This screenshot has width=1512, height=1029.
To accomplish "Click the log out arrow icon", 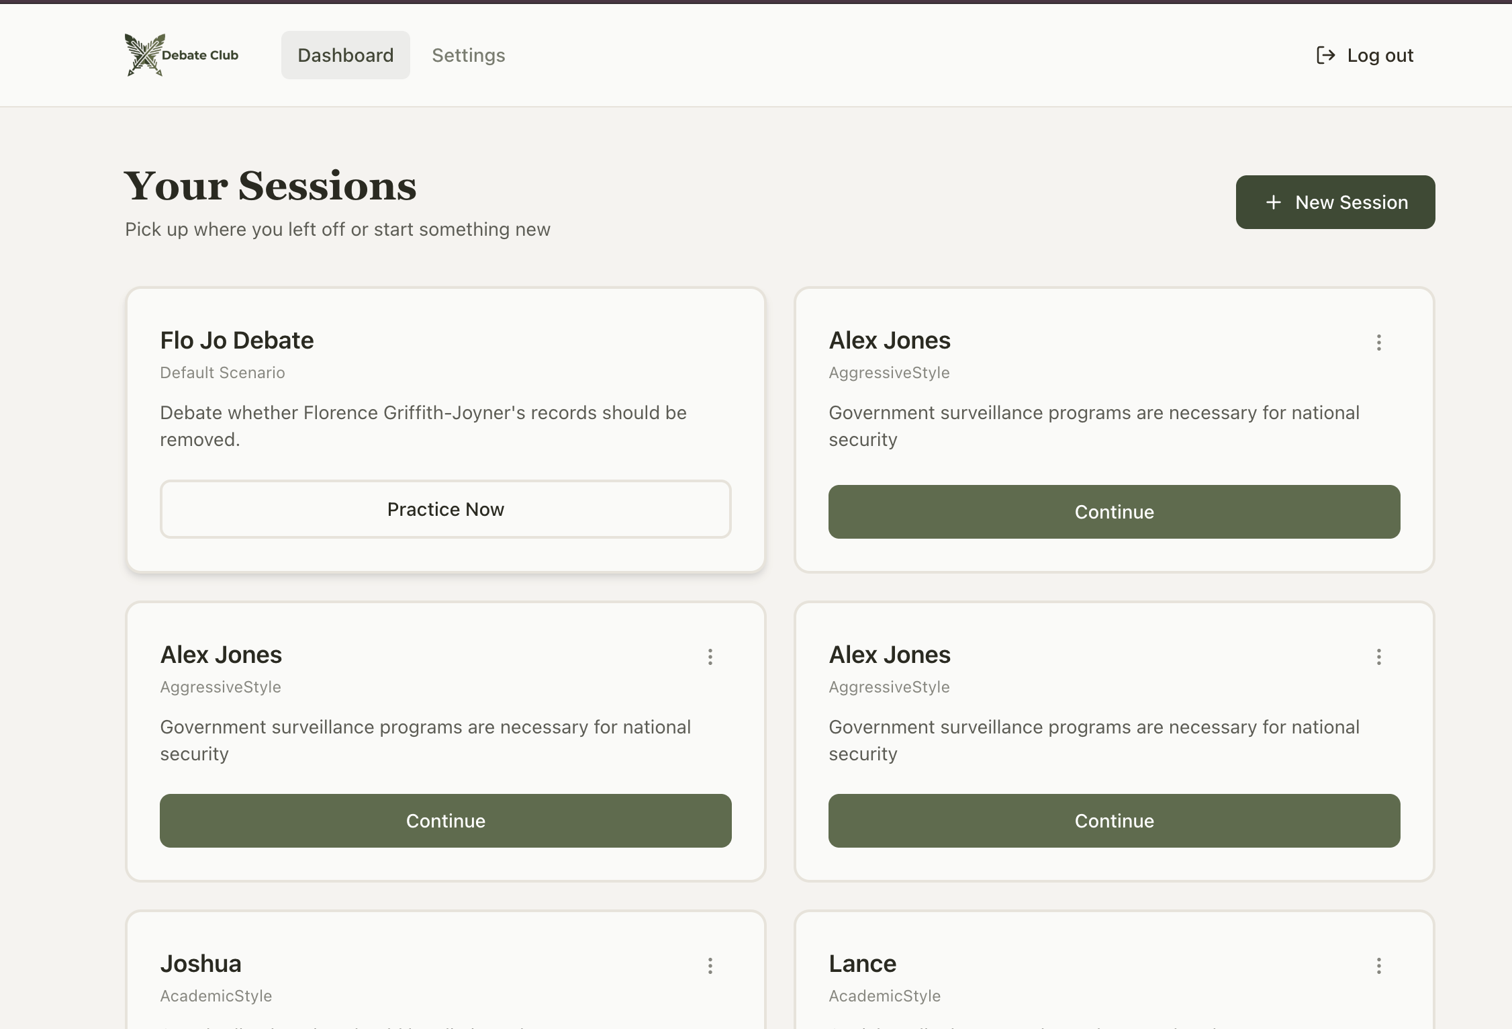I will (1325, 55).
